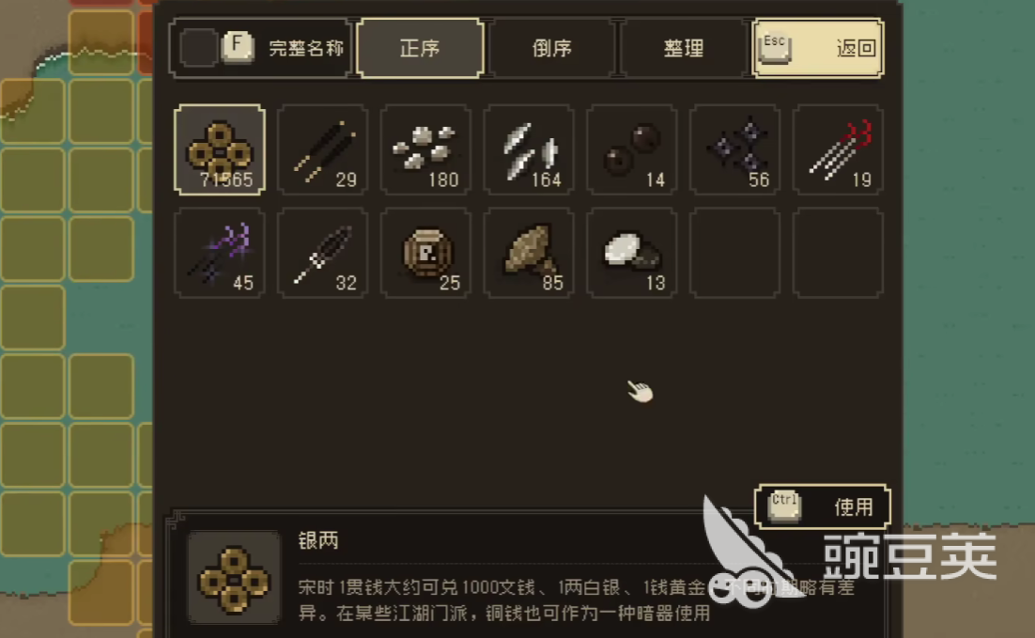Click the 银两 item preview thumbnail in description
The width and height of the screenshot is (1035, 638).
(234, 578)
